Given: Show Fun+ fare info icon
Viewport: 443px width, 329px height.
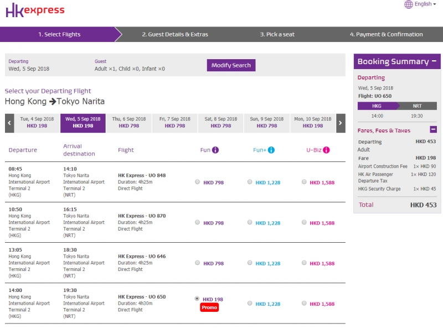Looking at the screenshot, I should coord(271,150).
